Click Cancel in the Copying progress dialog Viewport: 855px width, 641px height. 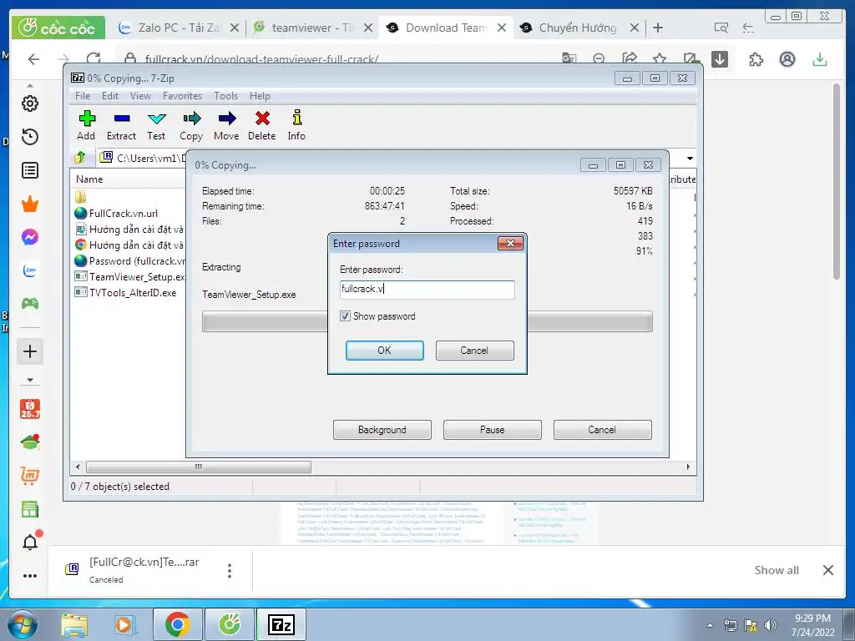point(603,430)
